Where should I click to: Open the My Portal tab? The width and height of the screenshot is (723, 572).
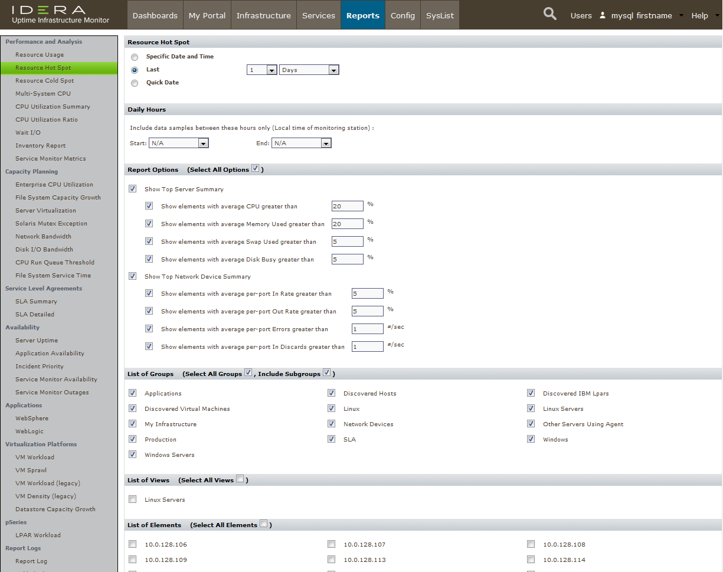pyautogui.click(x=207, y=15)
